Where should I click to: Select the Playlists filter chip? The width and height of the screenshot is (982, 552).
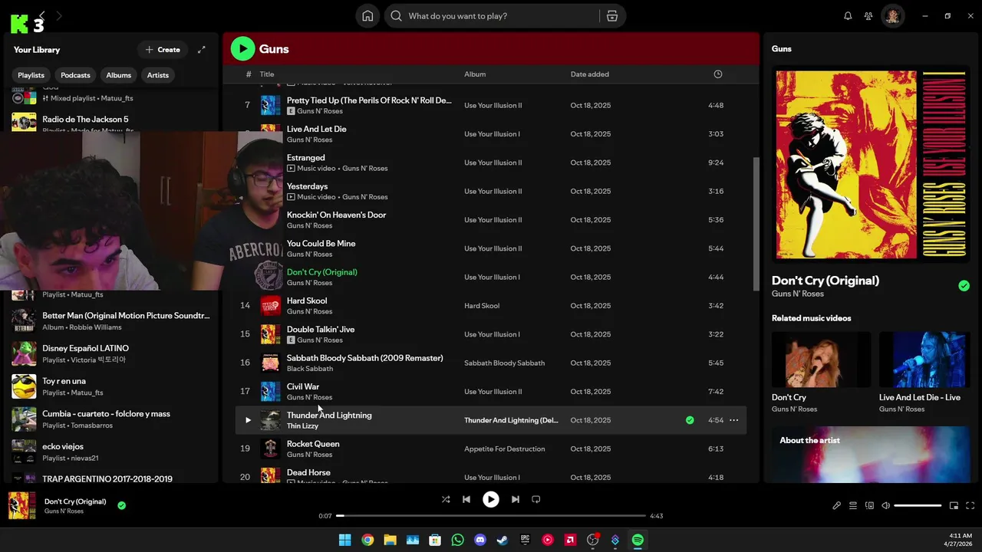click(31, 75)
